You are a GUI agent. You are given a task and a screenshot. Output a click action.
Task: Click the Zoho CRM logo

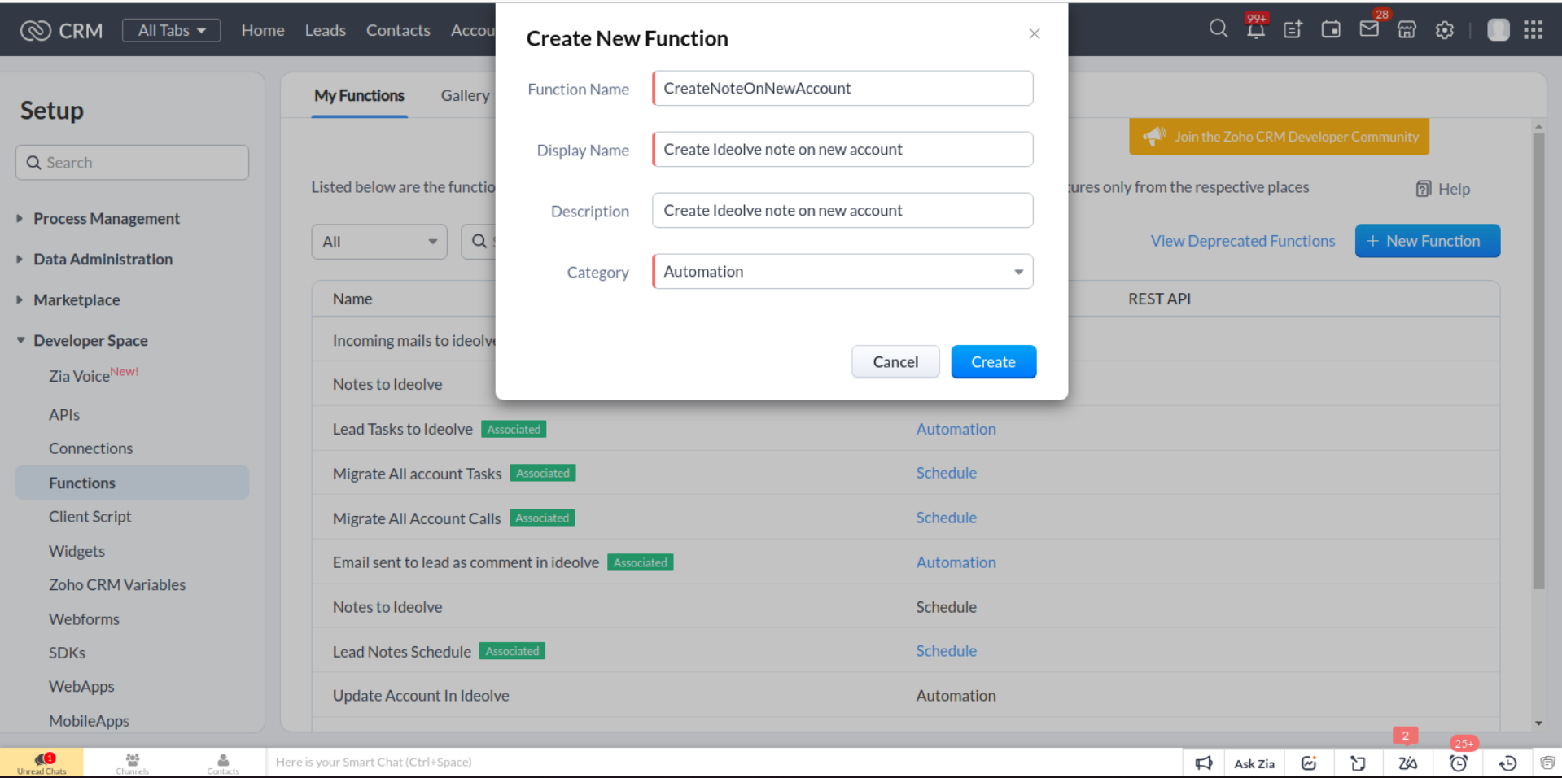tap(62, 30)
